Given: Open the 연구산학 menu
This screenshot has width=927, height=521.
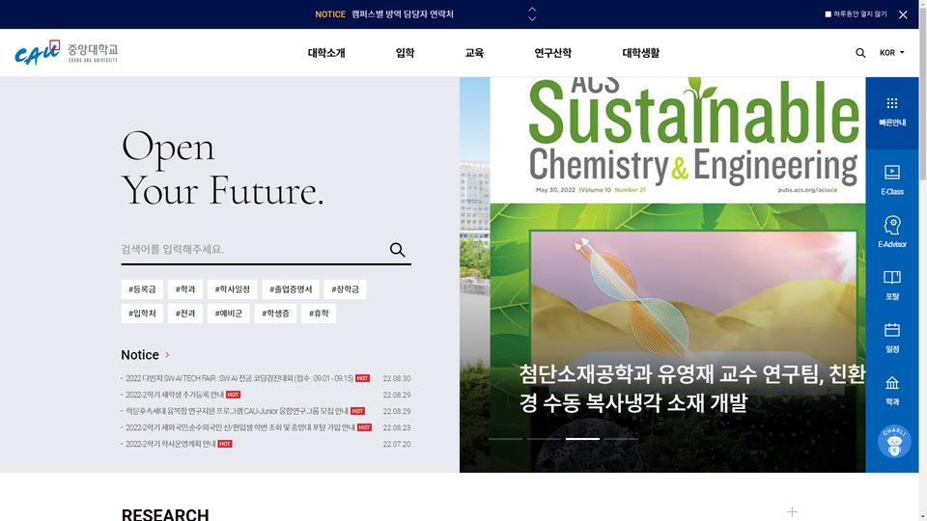Looking at the screenshot, I should (x=552, y=52).
